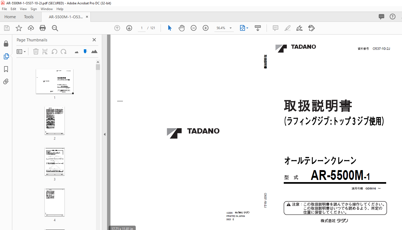Collapse the navigation pane arrow
Image resolution: width=402 pixels, height=230 pixels.
click(105, 134)
